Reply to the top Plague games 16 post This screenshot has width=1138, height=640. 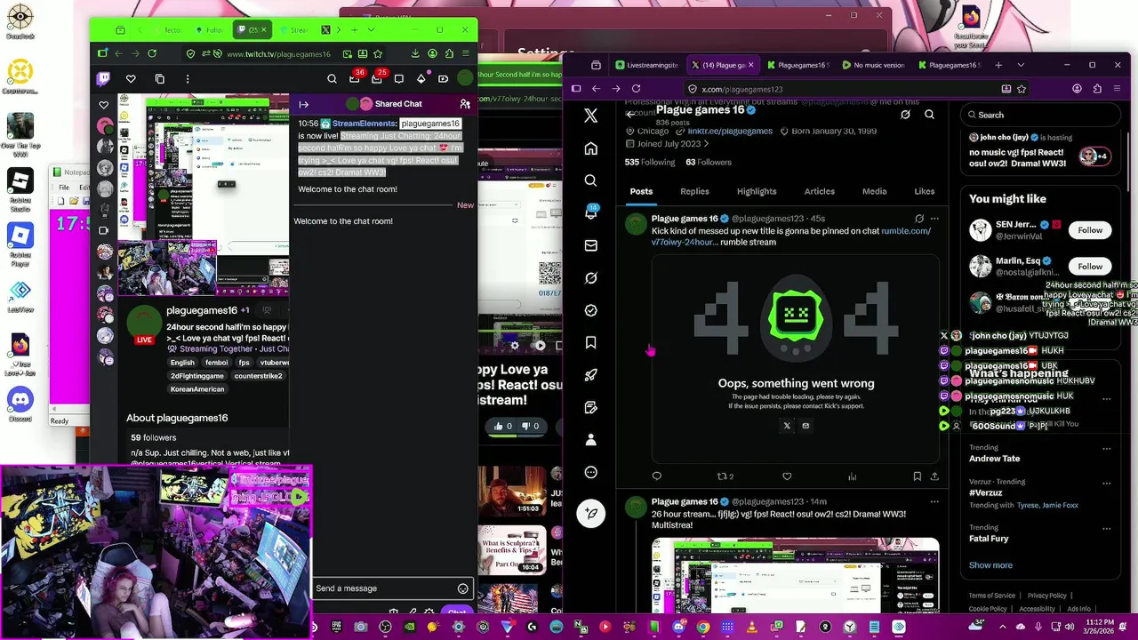click(657, 476)
